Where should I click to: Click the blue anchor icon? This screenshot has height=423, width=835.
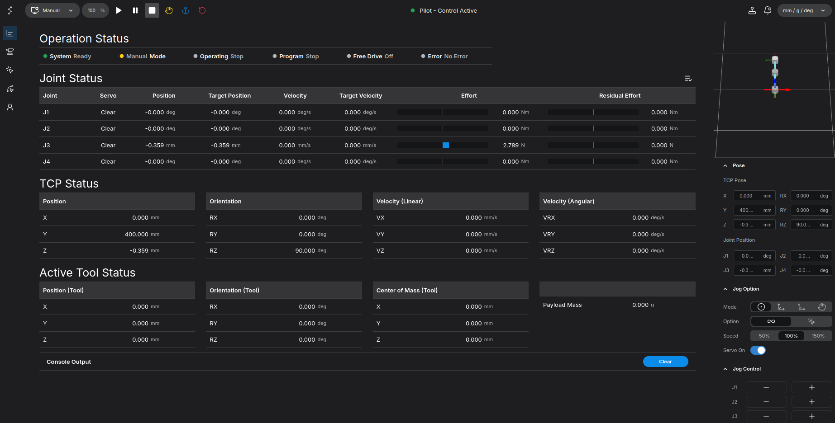tap(186, 10)
